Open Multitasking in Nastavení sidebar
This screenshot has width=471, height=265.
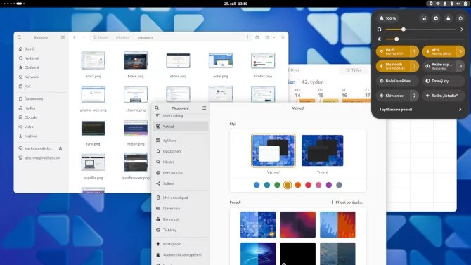181,116
